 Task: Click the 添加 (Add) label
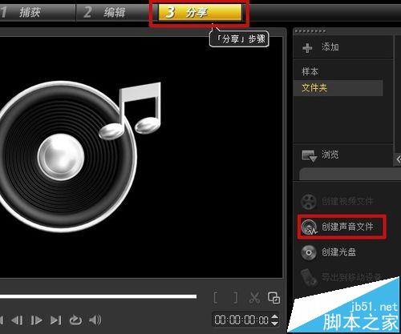click(x=330, y=47)
